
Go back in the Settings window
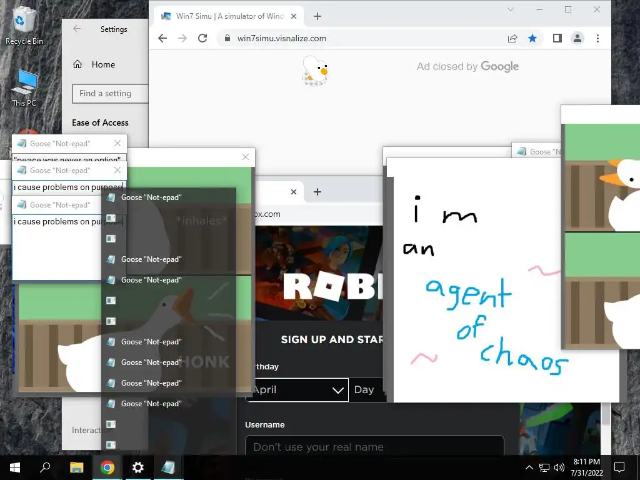coord(77,29)
